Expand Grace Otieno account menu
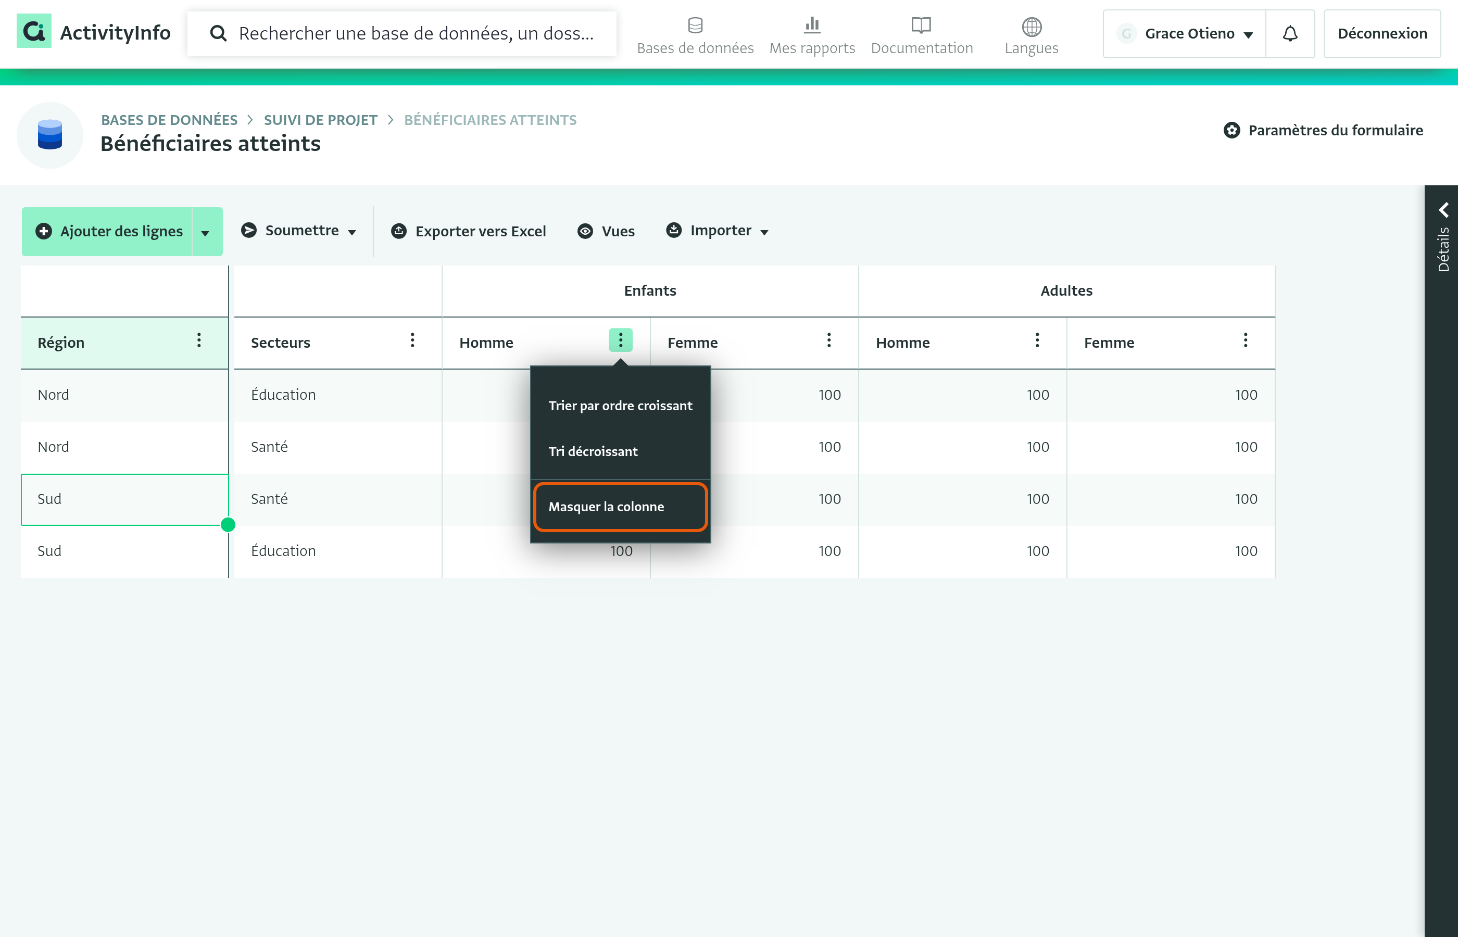Screen dimensions: 1458x937 click(1184, 33)
